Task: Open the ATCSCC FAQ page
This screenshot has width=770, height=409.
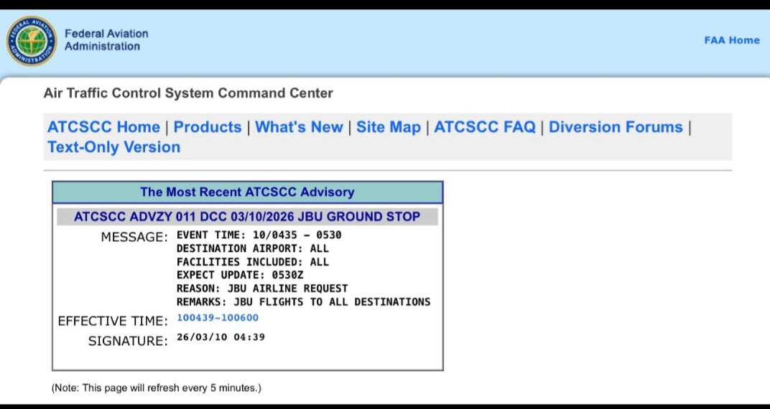Action: click(x=485, y=127)
